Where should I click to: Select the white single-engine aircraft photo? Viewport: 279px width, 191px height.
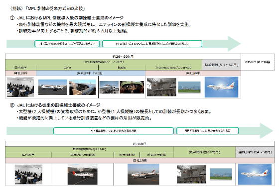pos(53,87)
